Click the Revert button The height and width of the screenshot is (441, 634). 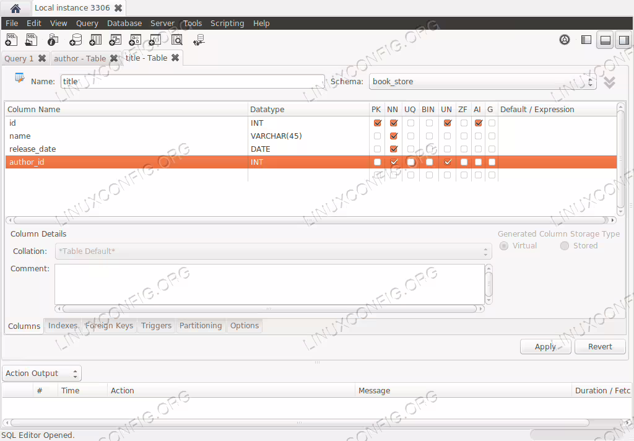coord(600,347)
